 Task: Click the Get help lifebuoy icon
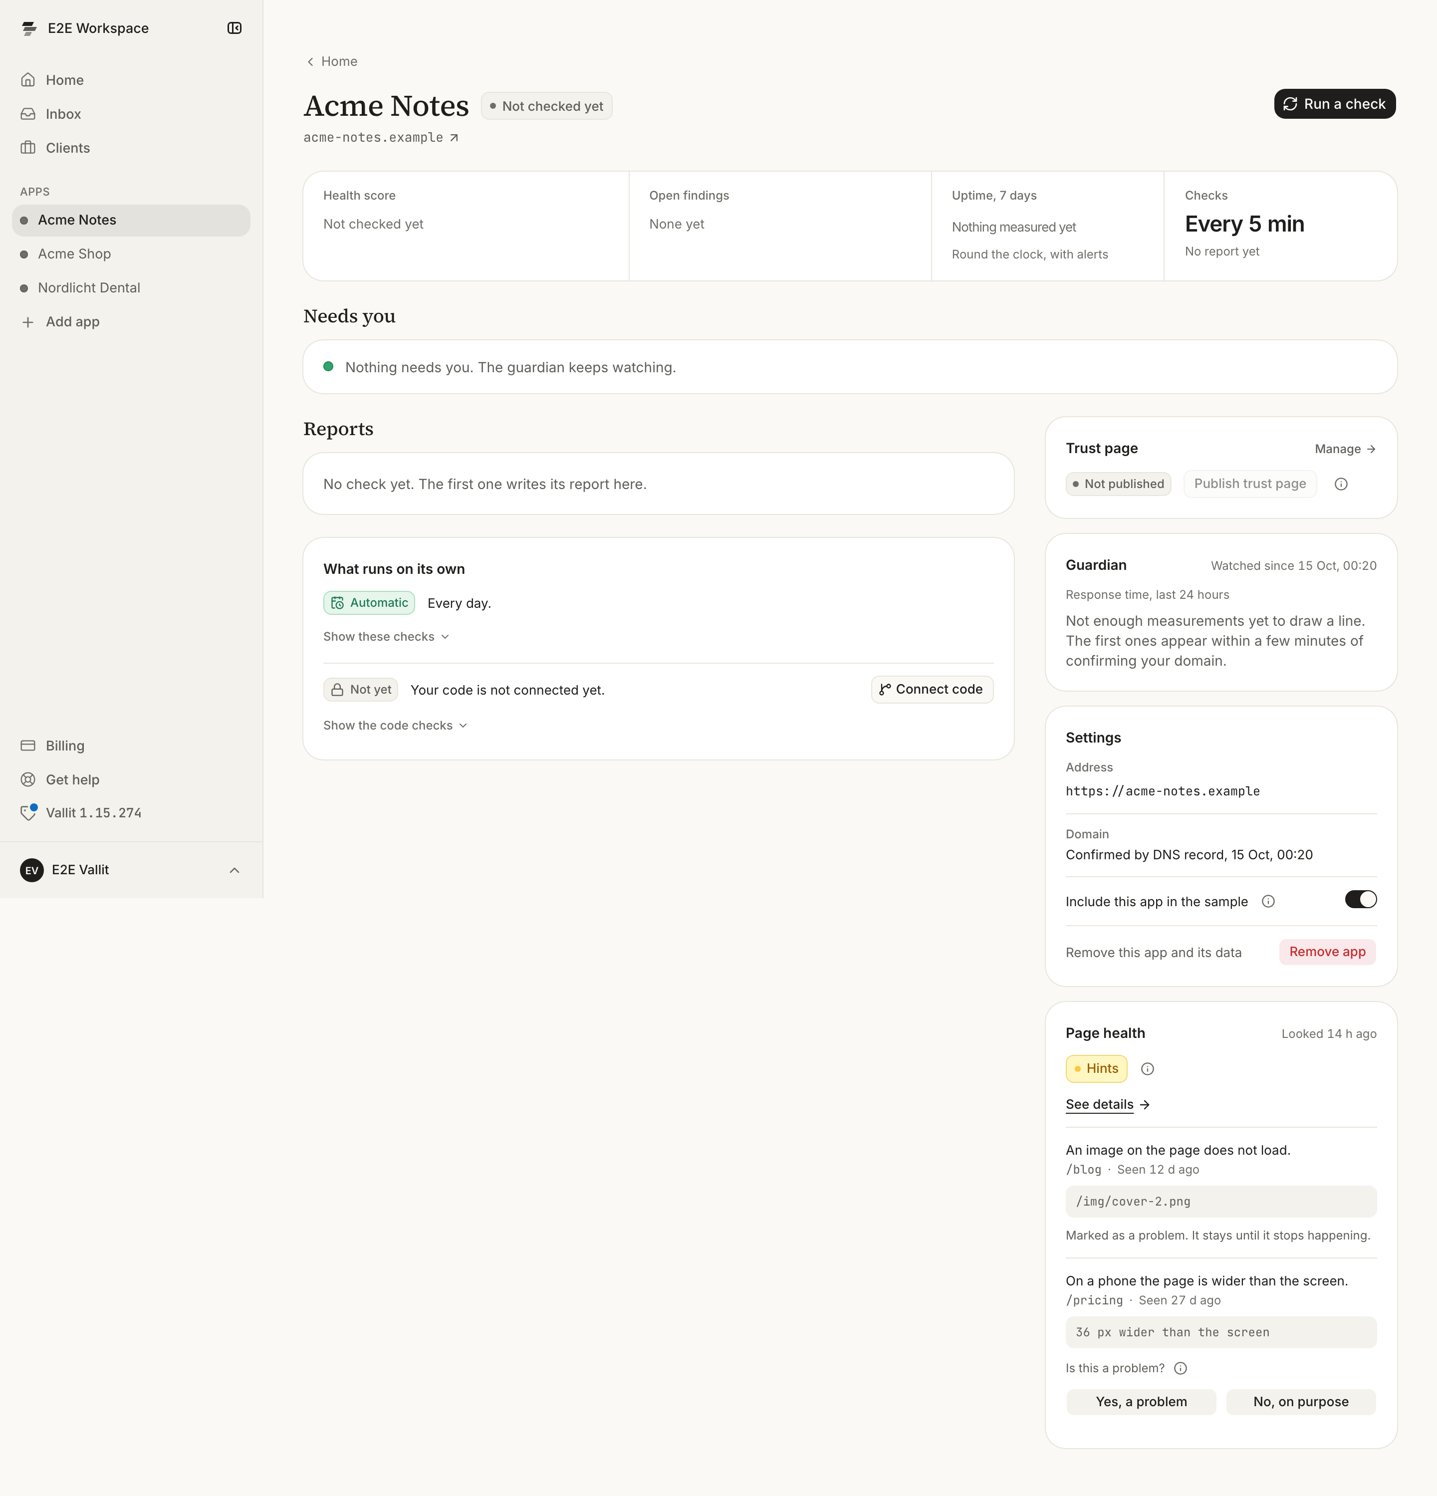(x=28, y=779)
